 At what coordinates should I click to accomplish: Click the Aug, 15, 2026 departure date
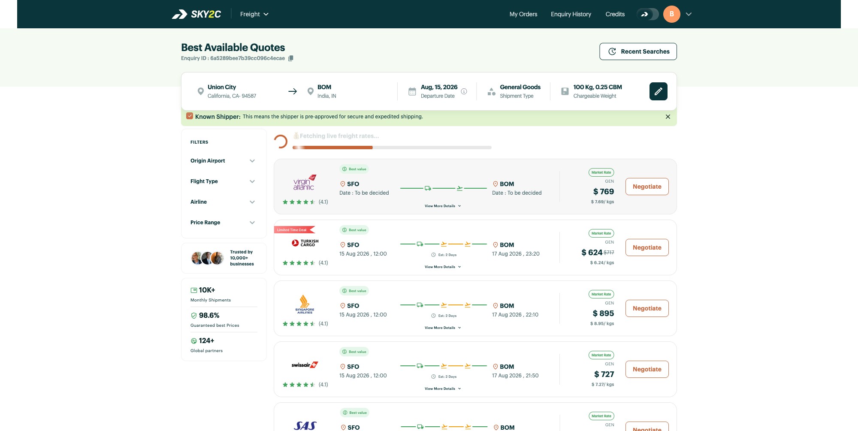pos(439,87)
